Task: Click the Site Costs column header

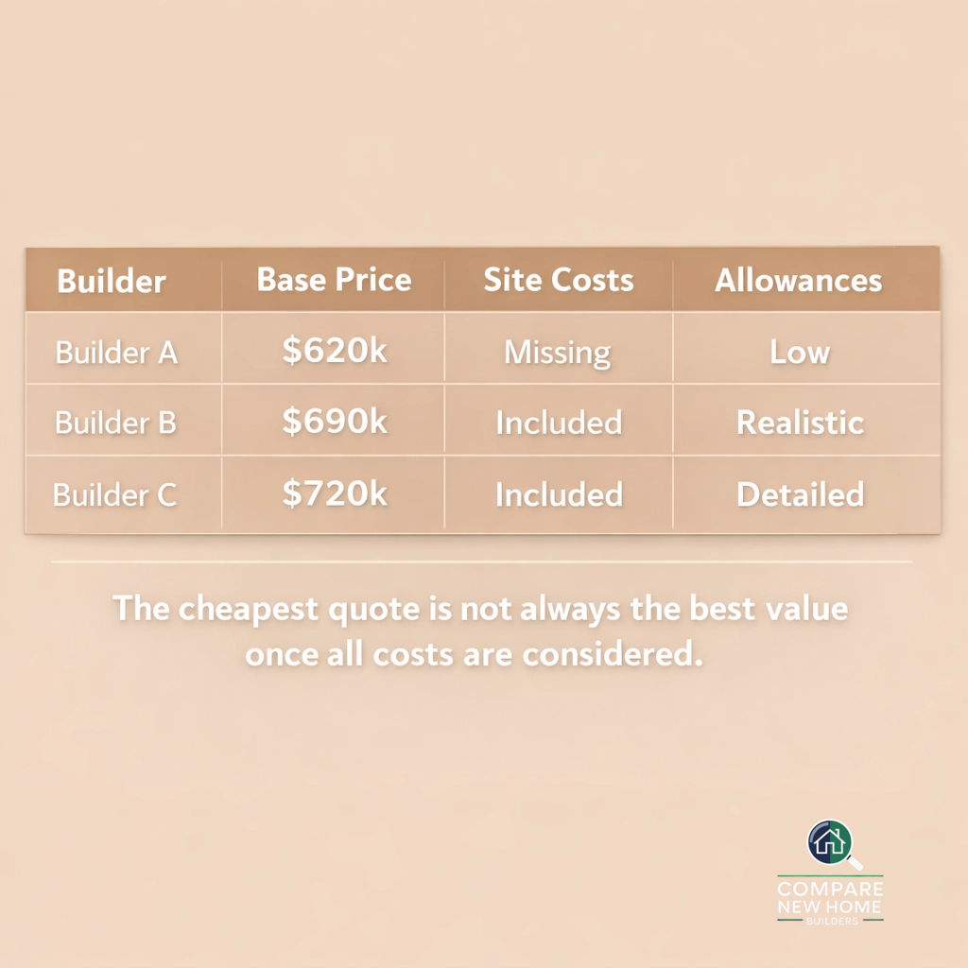Action: pos(558,280)
